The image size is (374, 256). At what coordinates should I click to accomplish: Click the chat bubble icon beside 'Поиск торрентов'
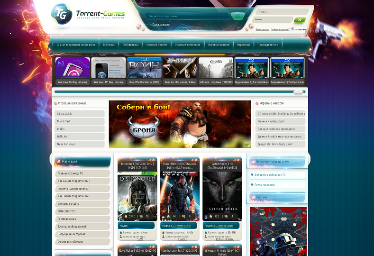[x=252, y=185]
